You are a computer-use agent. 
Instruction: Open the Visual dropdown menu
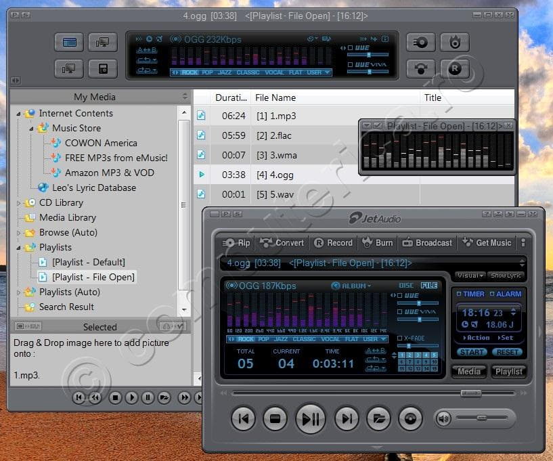click(470, 276)
